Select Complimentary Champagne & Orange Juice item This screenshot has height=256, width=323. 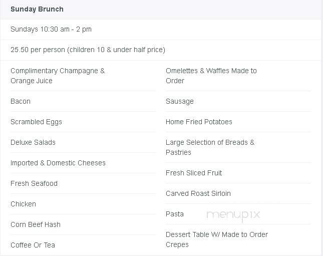coord(58,76)
